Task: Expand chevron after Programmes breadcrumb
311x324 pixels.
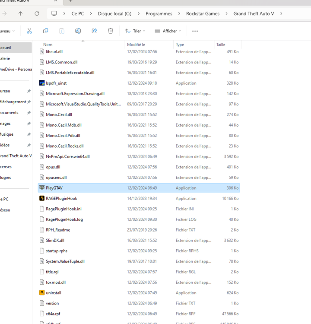Action: click(179, 14)
